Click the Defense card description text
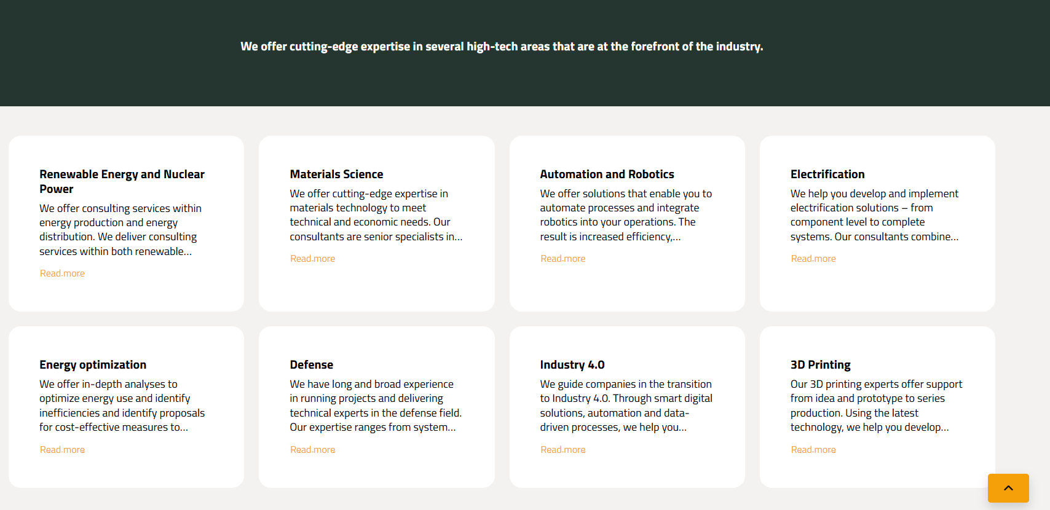Viewport: 1050px width, 510px height. tap(375, 406)
